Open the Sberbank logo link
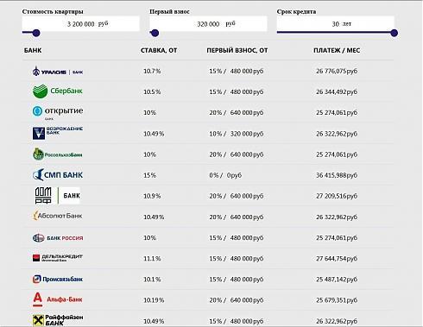This screenshot has height=327, width=423. [58, 91]
